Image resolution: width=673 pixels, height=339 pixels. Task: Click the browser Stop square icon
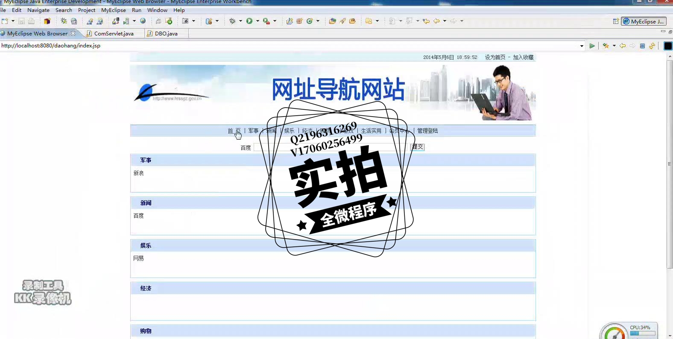(642, 46)
